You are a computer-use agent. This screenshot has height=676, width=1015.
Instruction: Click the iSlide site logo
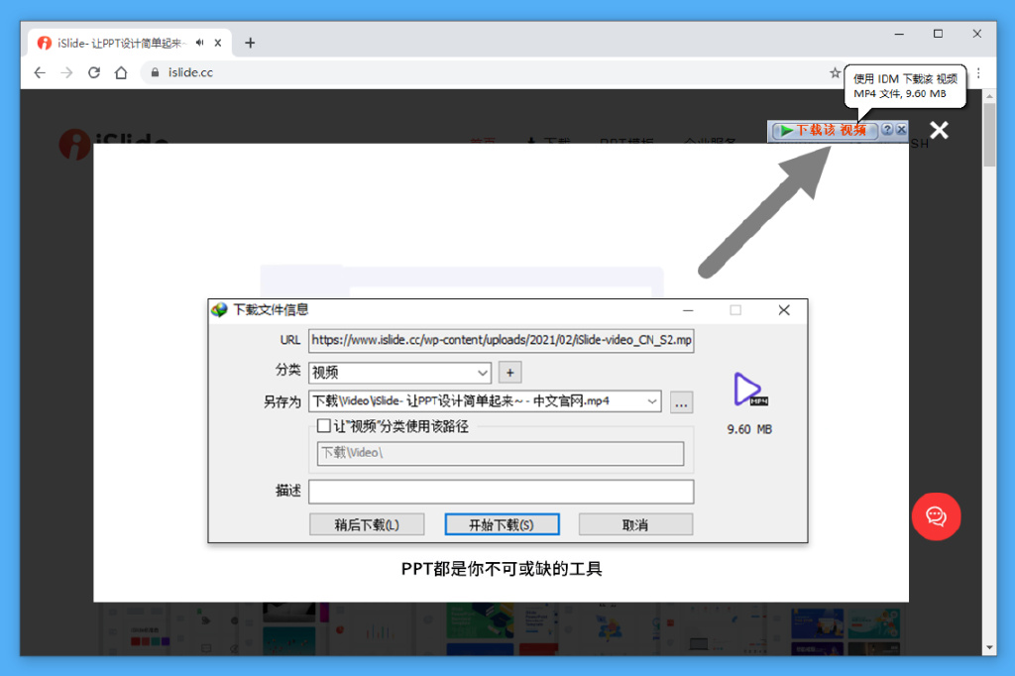(x=114, y=142)
